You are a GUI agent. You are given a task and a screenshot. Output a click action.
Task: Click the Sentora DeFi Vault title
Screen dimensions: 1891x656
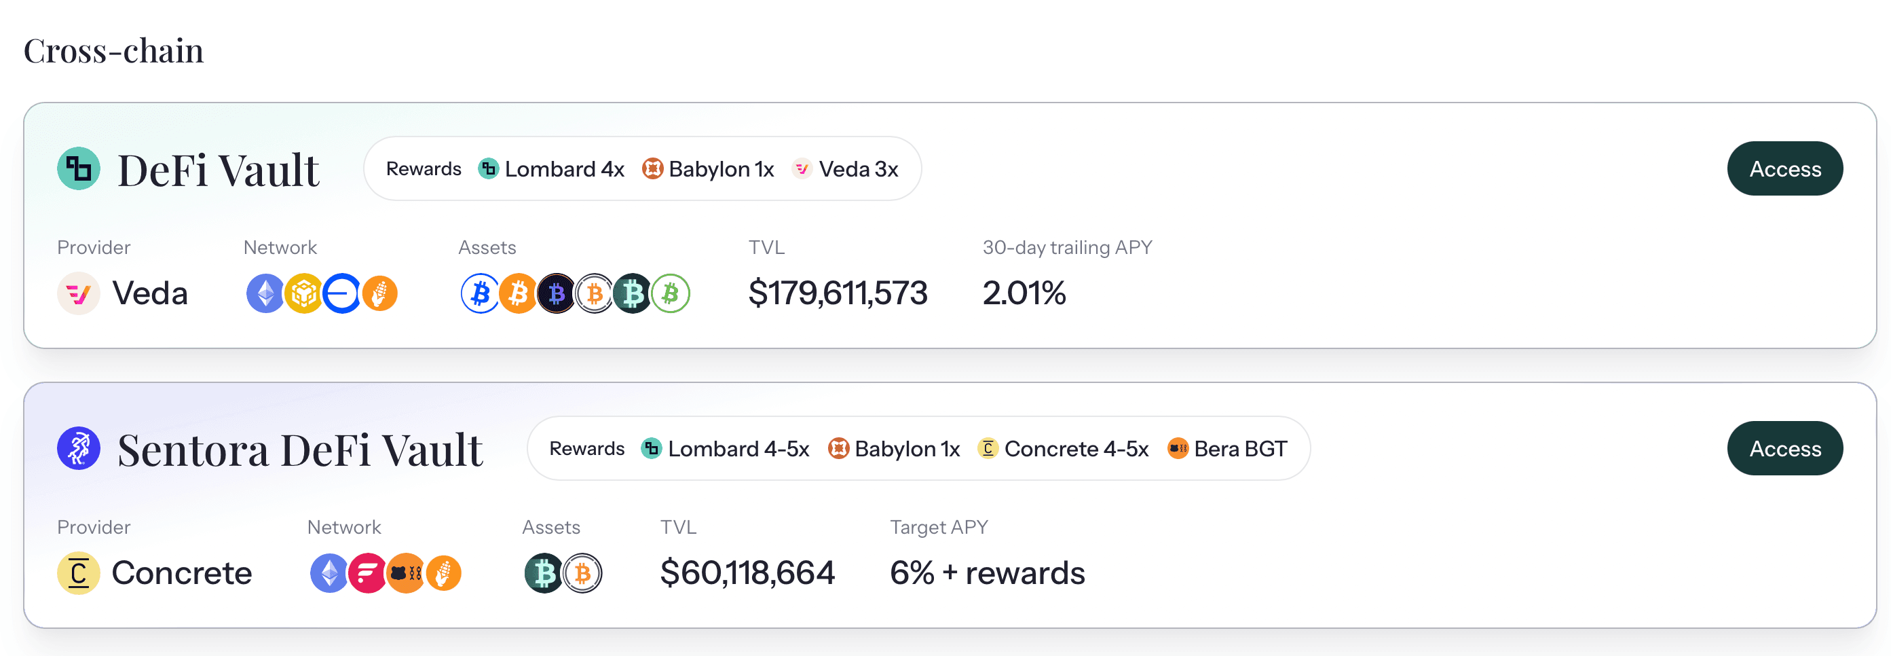coord(299,450)
